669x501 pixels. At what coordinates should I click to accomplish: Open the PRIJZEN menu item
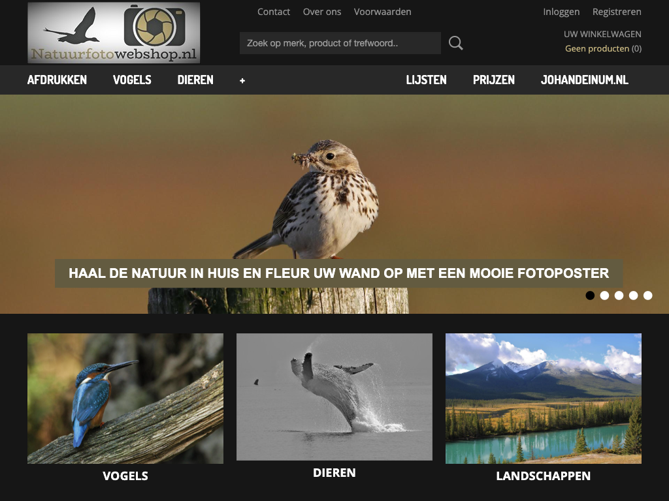[494, 80]
